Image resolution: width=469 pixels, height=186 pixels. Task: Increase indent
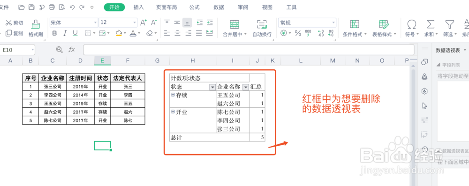(210, 22)
